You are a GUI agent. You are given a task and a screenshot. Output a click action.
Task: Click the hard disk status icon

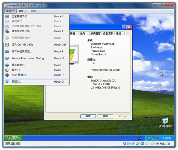[124, 144]
